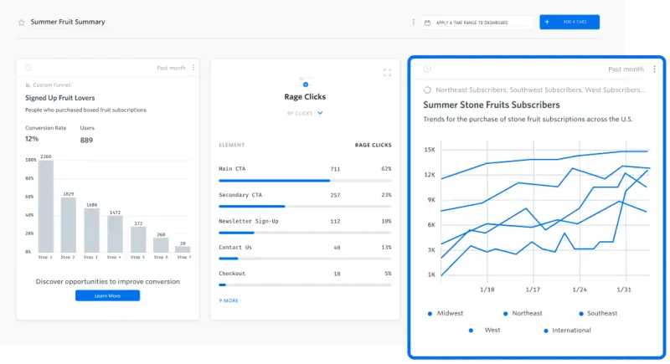Click the Learn More button
Screen dimensions: 670x364
(107, 295)
